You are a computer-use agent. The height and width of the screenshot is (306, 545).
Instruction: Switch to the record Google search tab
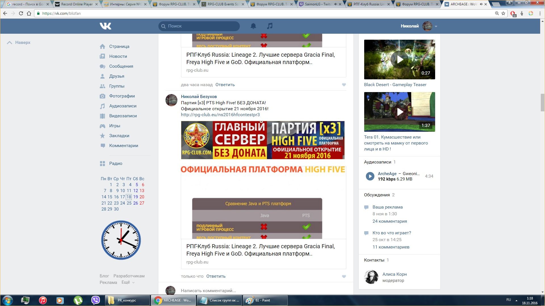[x=28, y=4]
